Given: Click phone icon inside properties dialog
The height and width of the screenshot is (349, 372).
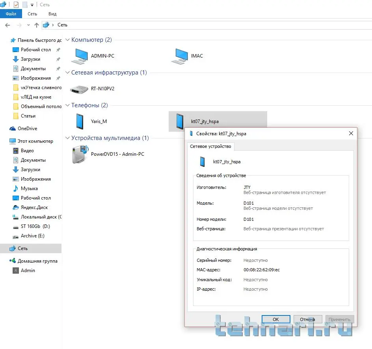Looking at the screenshot, I should coord(202,162).
